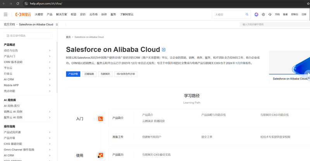Open 权益 in the top navigation

[x=74, y=14]
